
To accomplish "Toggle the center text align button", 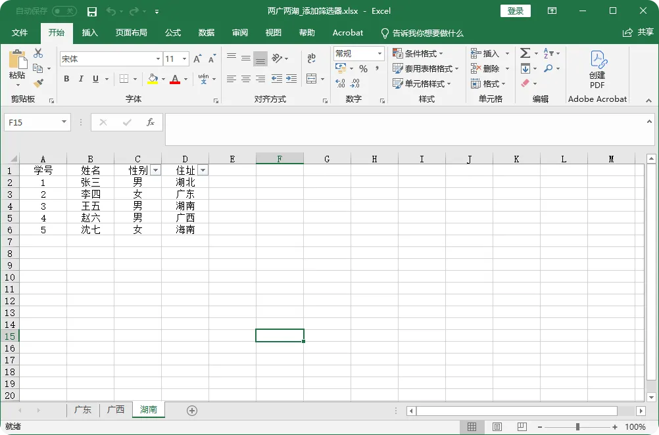I will point(246,78).
